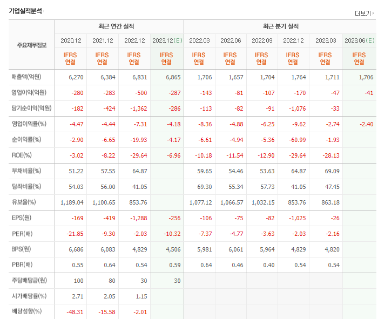Click the 2023.12(E) column header
This screenshot has width=378, height=319.
point(167,40)
